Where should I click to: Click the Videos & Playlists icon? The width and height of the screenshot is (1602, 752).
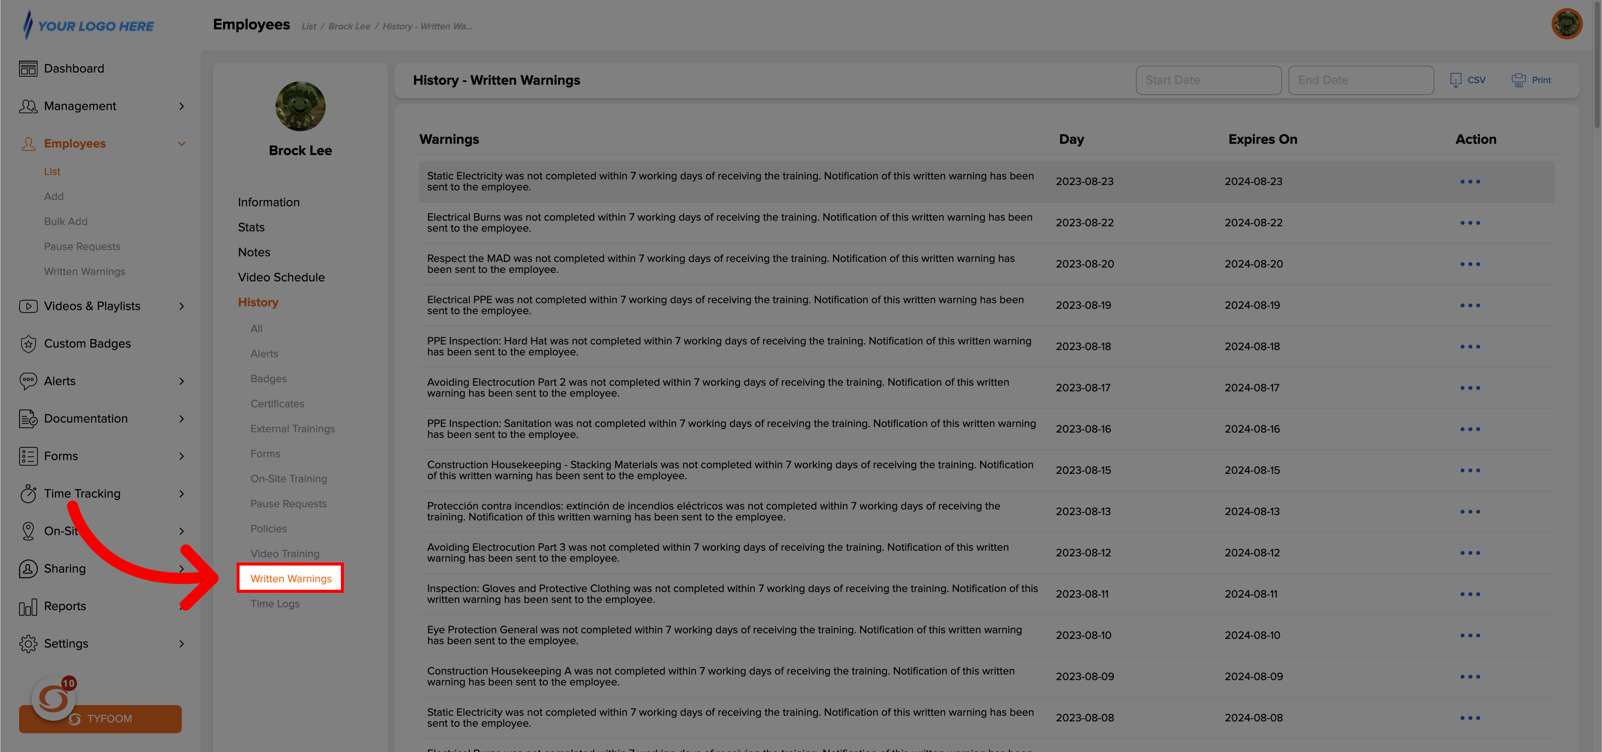(x=28, y=305)
